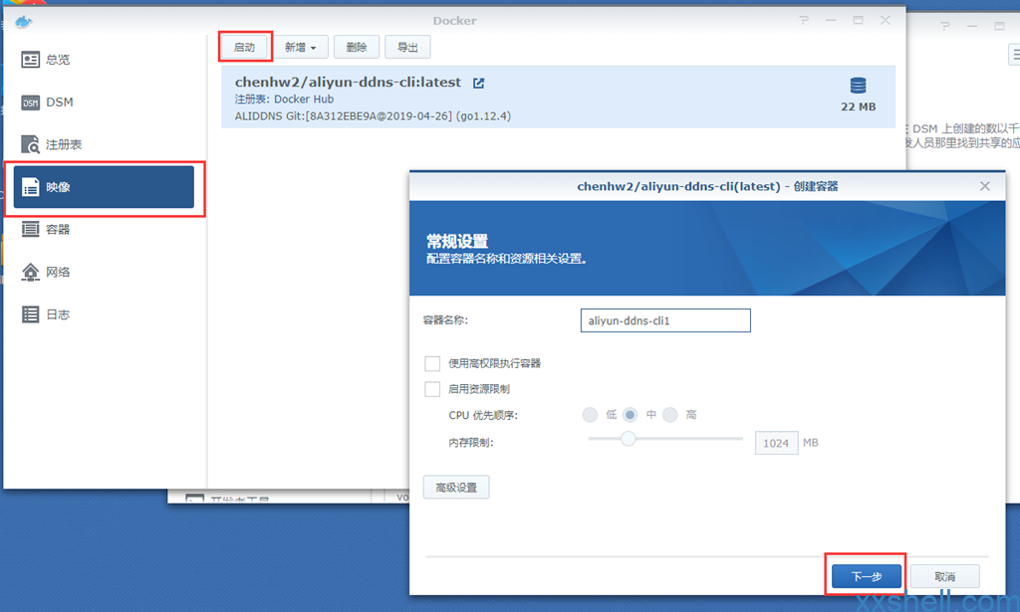1020x612 pixels.
Task: Click the 1024 MB memory limit field
Action: tap(776, 443)
